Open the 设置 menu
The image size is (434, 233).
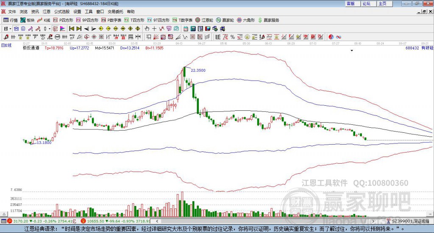(x=77, y=11)
